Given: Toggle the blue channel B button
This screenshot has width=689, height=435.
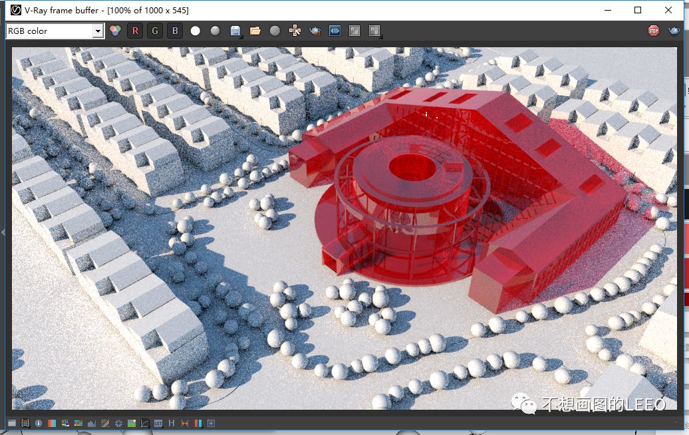Looking at the screenshot, I should tap(175, 31).
